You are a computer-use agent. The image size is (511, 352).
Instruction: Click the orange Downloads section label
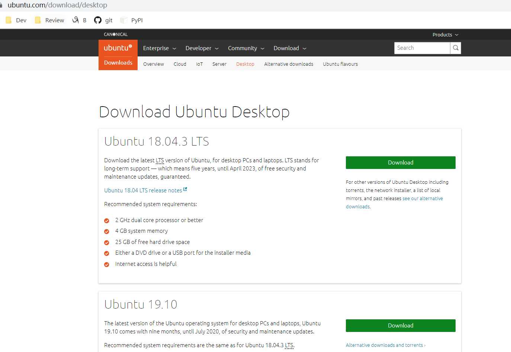point(118,63)
